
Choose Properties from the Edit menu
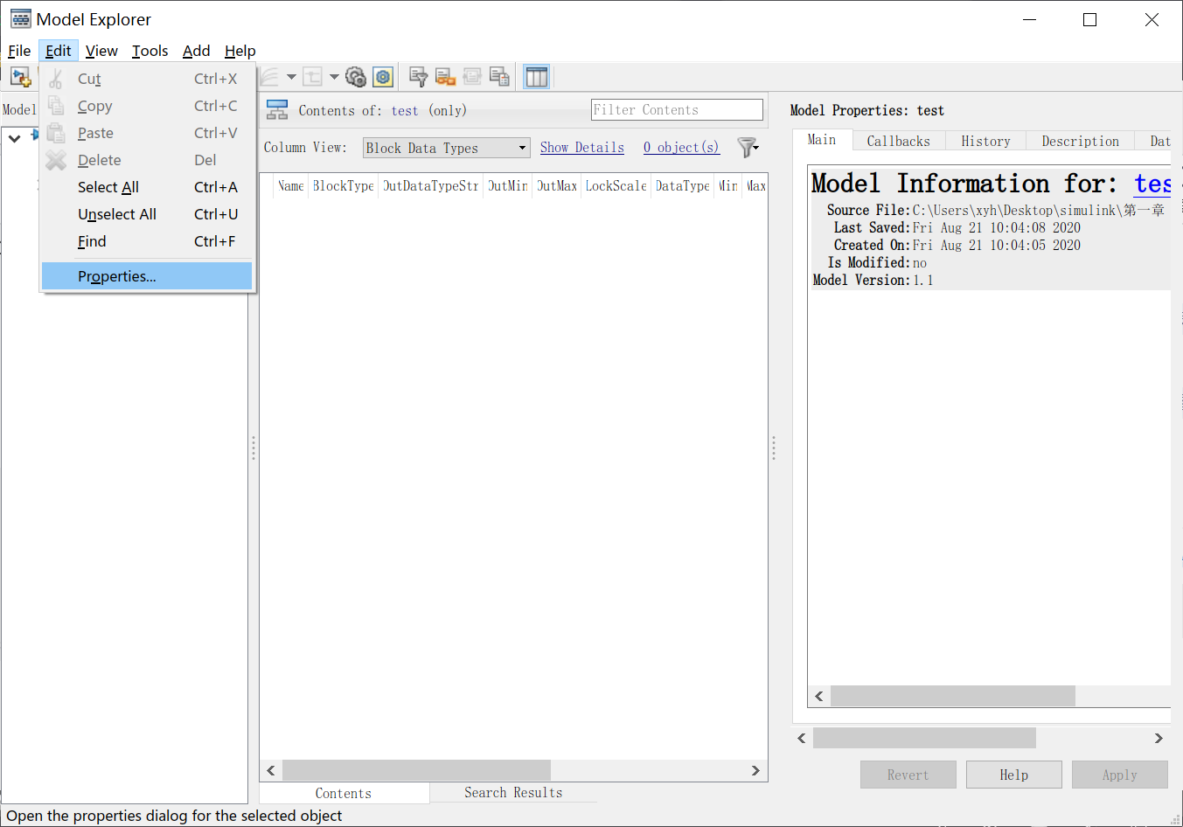point(115,275)
